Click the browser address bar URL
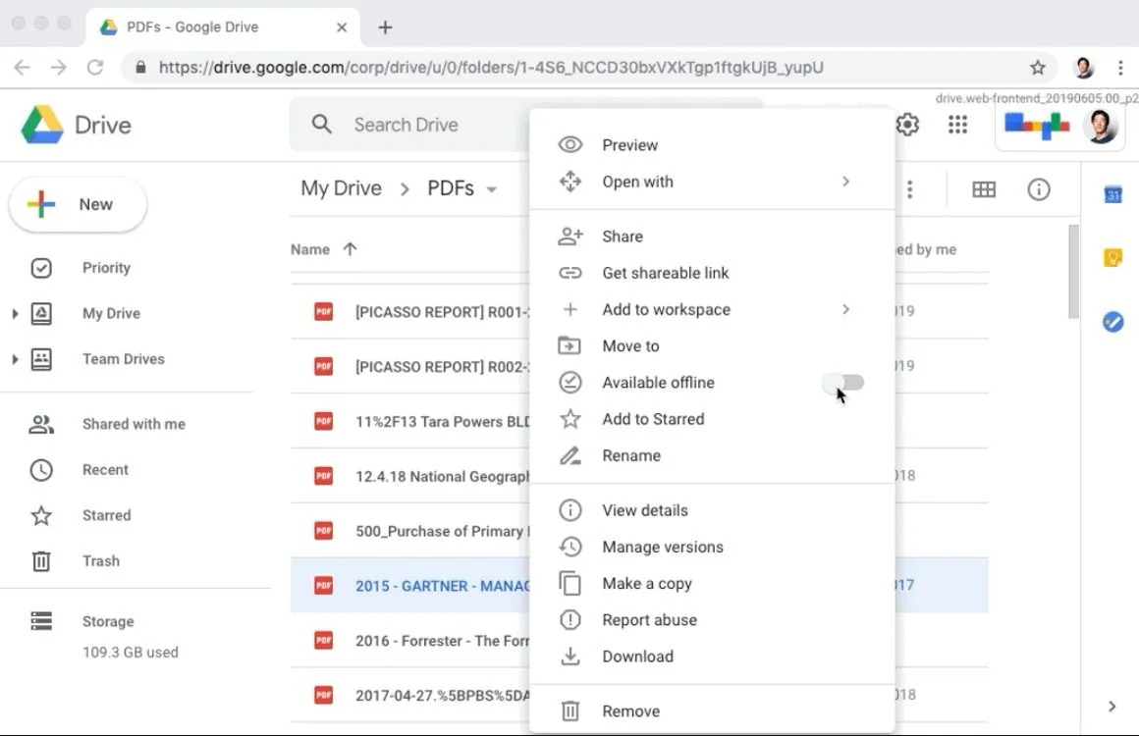This screenshot has height=736, width=1139. coord(491,68)
